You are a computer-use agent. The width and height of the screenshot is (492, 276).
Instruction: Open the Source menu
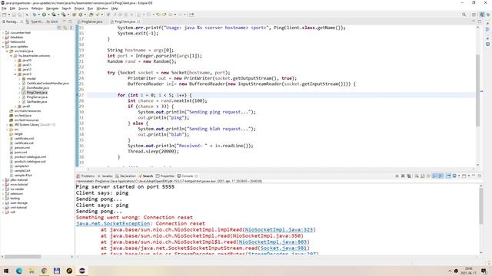tap(23, 8)
